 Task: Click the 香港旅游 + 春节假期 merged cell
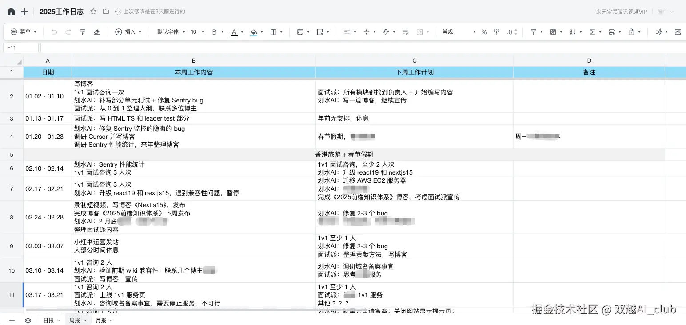(x=344, y=154)
